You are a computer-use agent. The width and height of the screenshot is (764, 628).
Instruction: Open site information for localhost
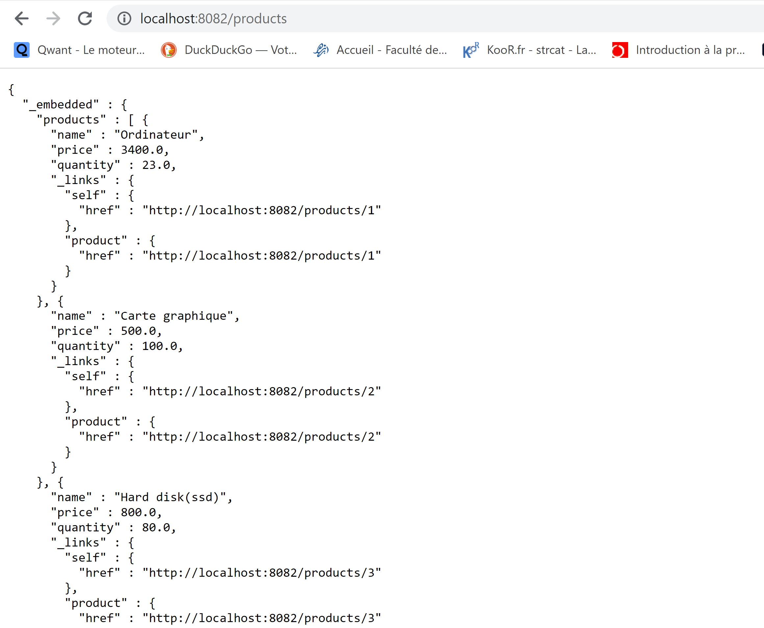point(124,18)
